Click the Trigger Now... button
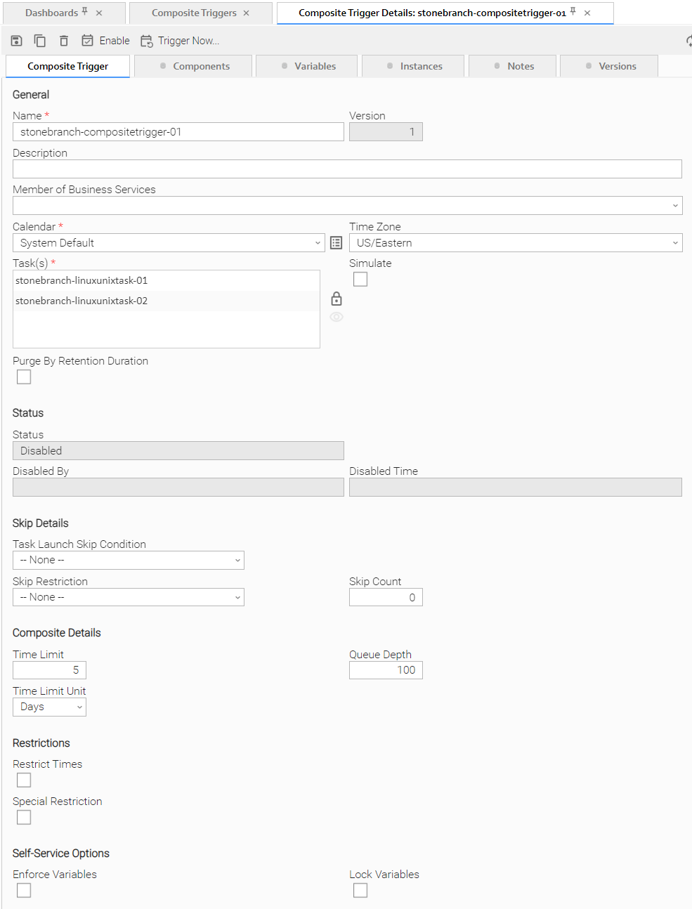 (x=180, y=41)
